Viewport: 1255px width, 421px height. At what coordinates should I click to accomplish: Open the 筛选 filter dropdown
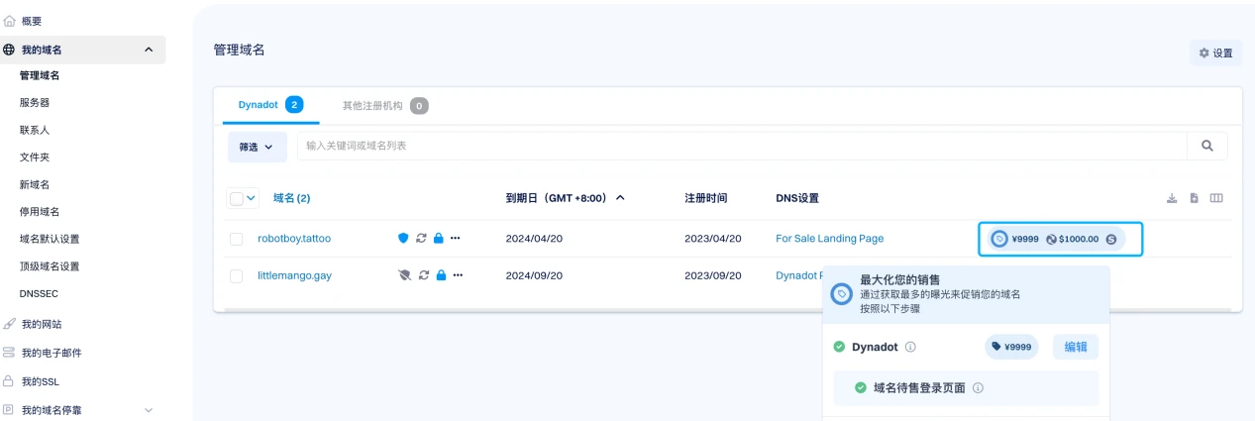point(257,147)
